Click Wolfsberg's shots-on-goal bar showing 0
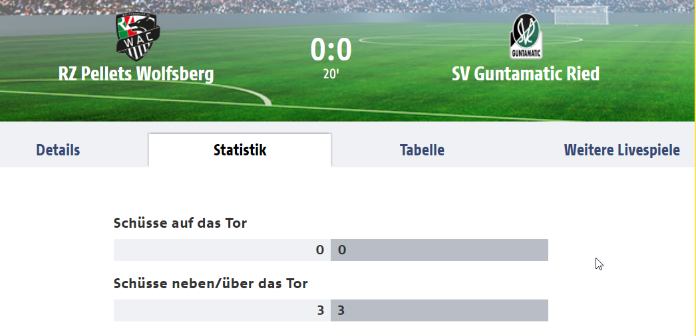696x336 pixels. point(222,250)
